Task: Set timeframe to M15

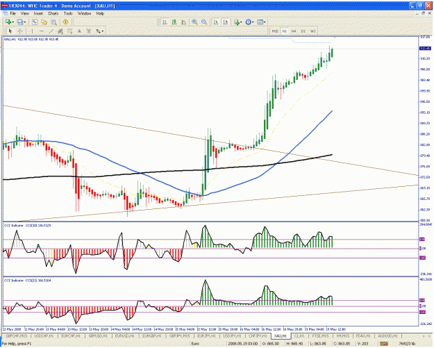Action: [x=275, y=31]
